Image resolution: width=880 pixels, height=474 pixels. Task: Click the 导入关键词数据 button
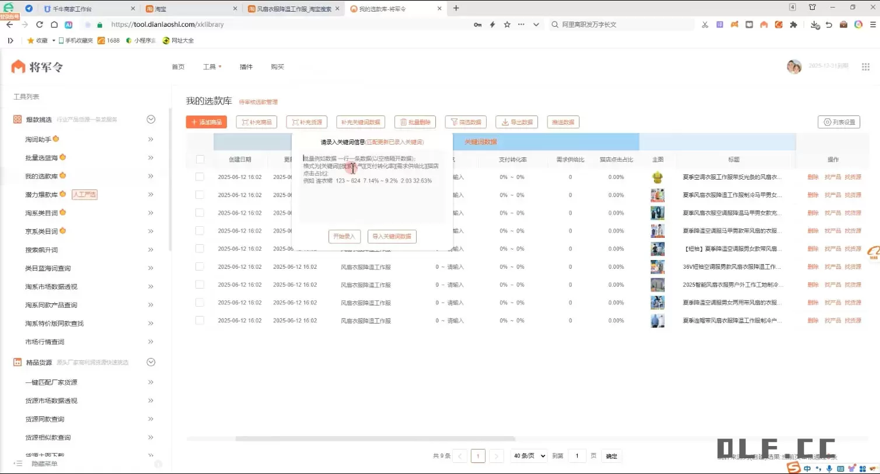(392, 237)
